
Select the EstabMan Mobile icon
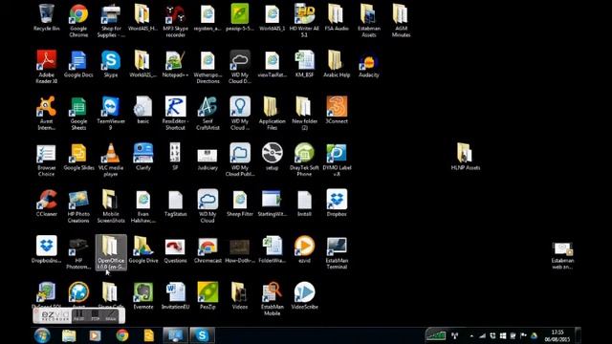point(272,299)
